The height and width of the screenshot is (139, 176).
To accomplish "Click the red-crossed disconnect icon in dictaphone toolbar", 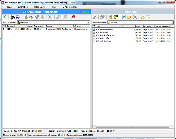I will 74,17.
